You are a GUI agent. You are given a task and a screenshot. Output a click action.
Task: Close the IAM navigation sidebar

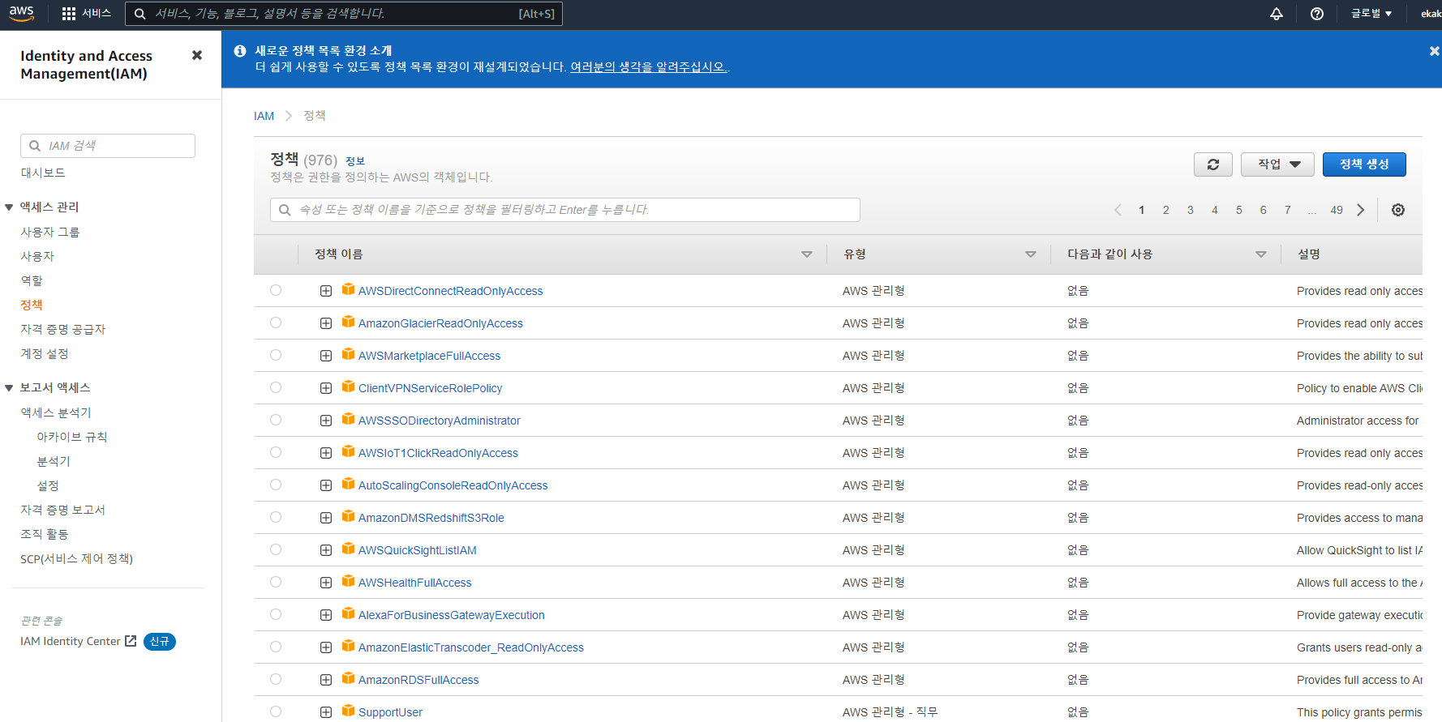click(196, 55)
